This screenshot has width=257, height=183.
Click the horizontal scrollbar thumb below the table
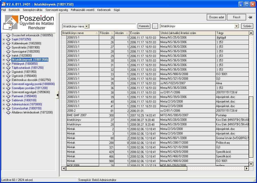[x=126, y=168]
